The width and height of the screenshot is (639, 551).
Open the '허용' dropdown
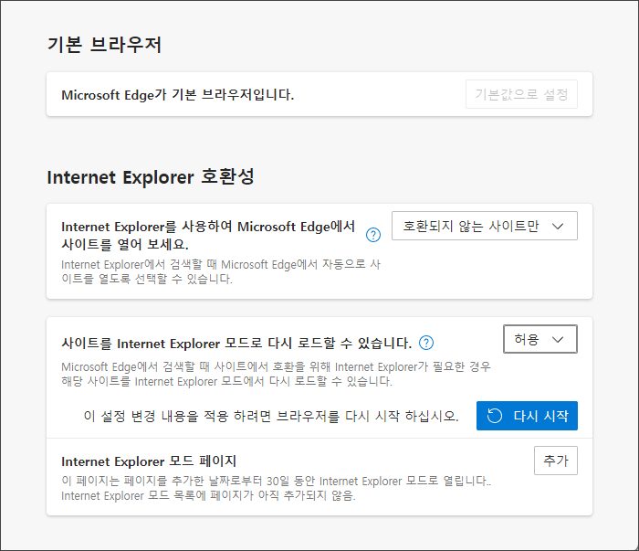tap(540, 339)
